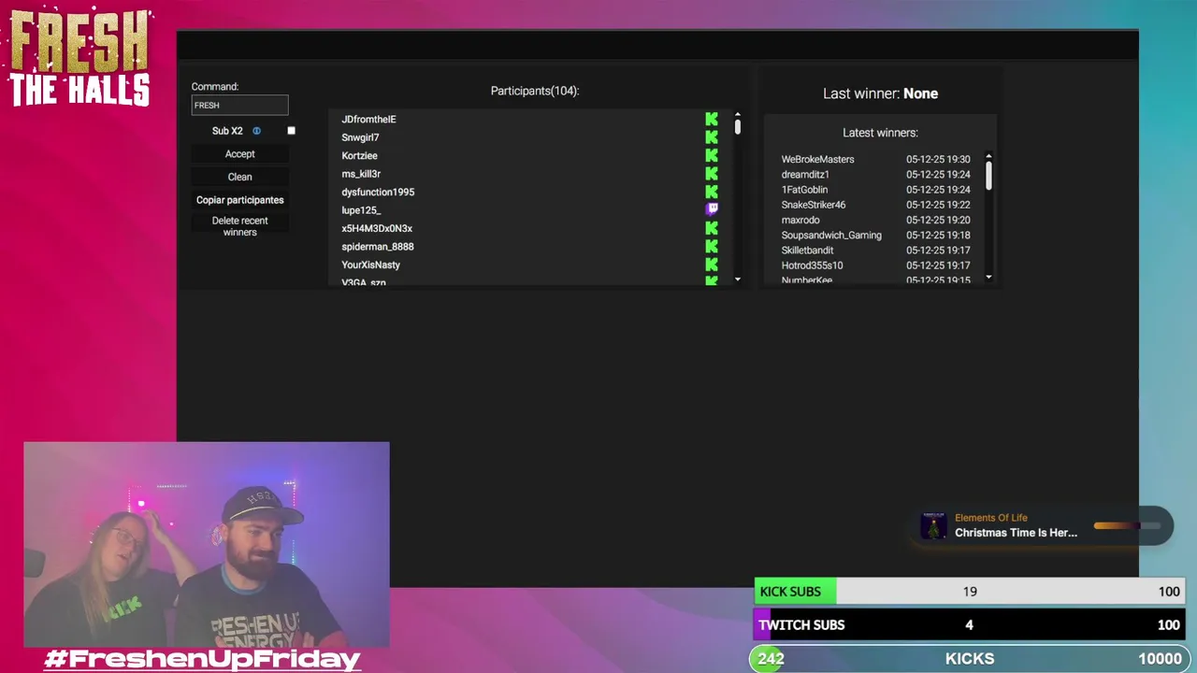The width and height of the screenshot is (1197, 673).
Task: Click the Twitch icon beside lupe125_
Action: [712, 209]
